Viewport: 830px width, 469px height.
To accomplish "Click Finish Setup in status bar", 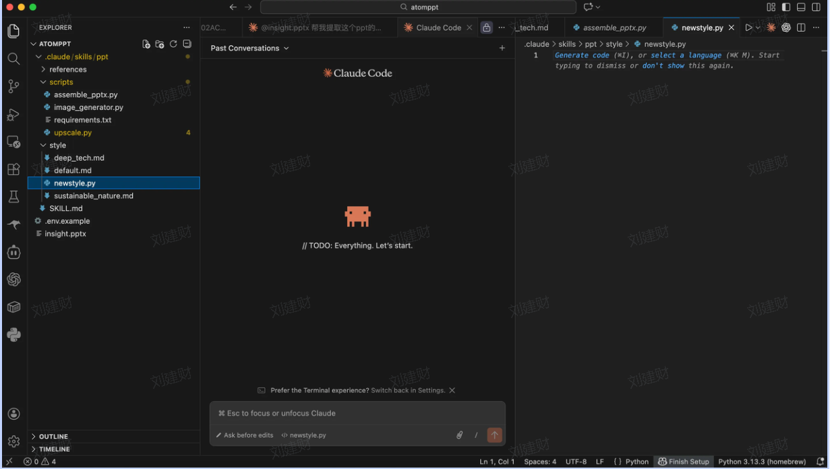I will tap(684, 462).
